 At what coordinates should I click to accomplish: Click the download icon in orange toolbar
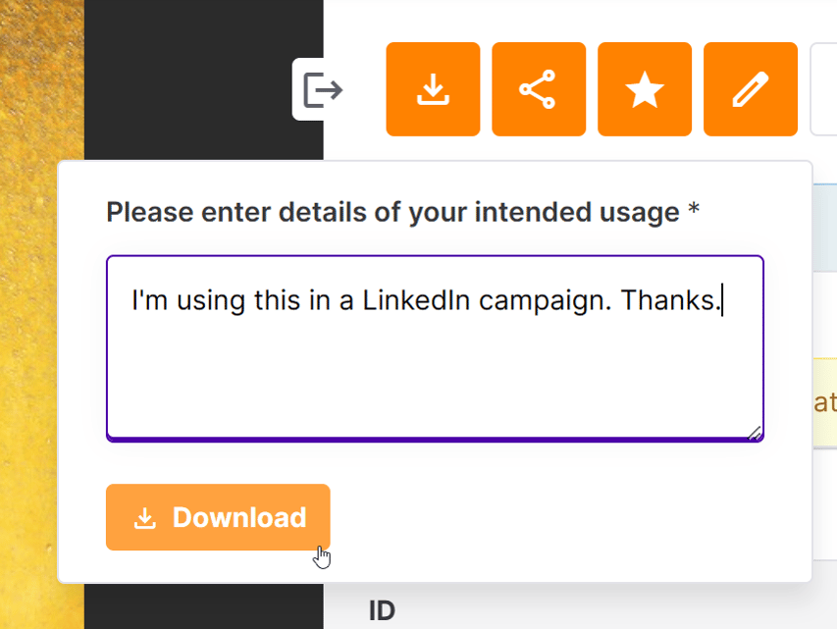(x=433, y=89)
